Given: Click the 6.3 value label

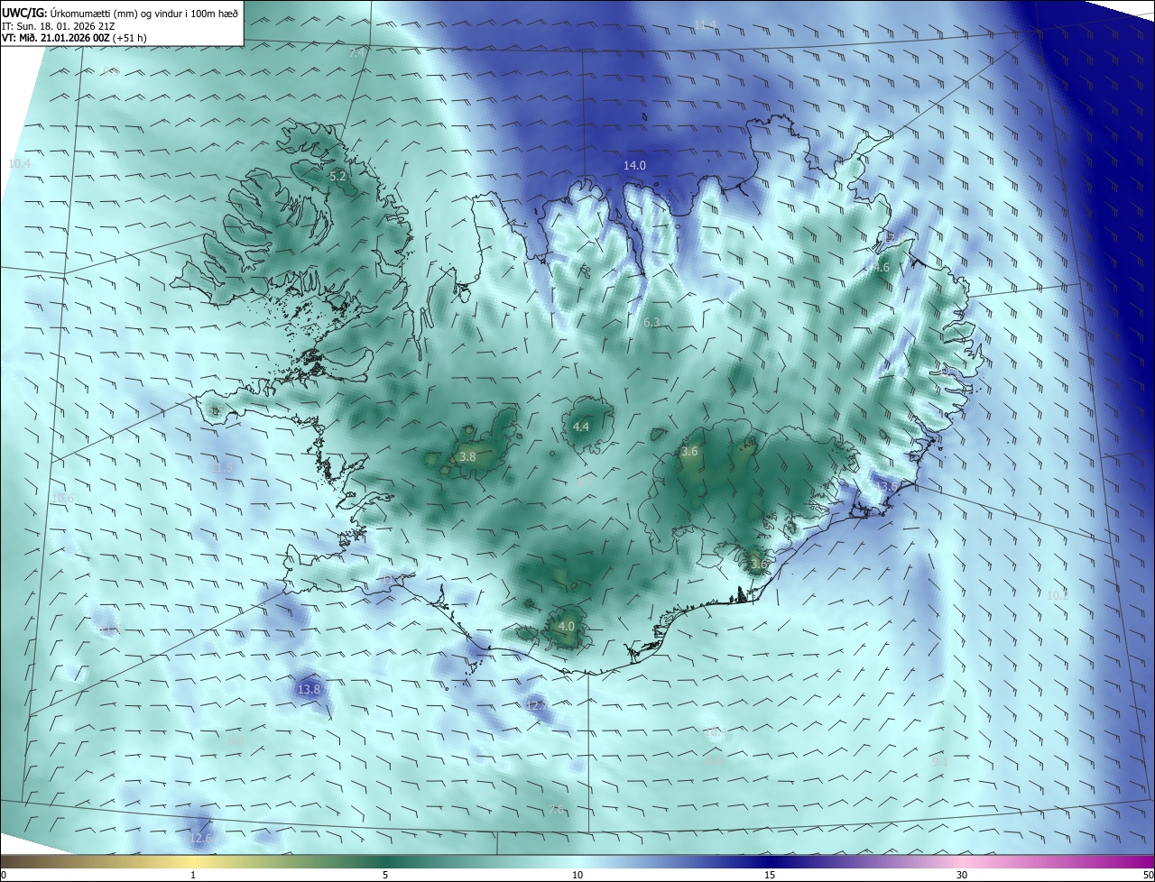Looking at the screenshot, I should pos(651,322).
